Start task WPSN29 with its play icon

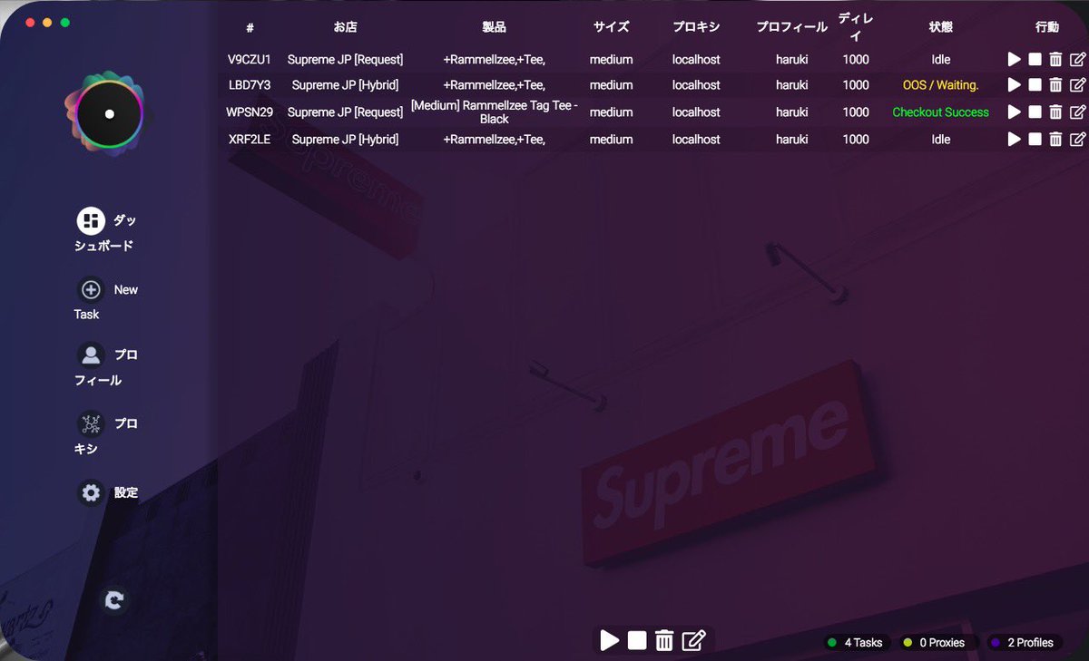coord(1014,112)
